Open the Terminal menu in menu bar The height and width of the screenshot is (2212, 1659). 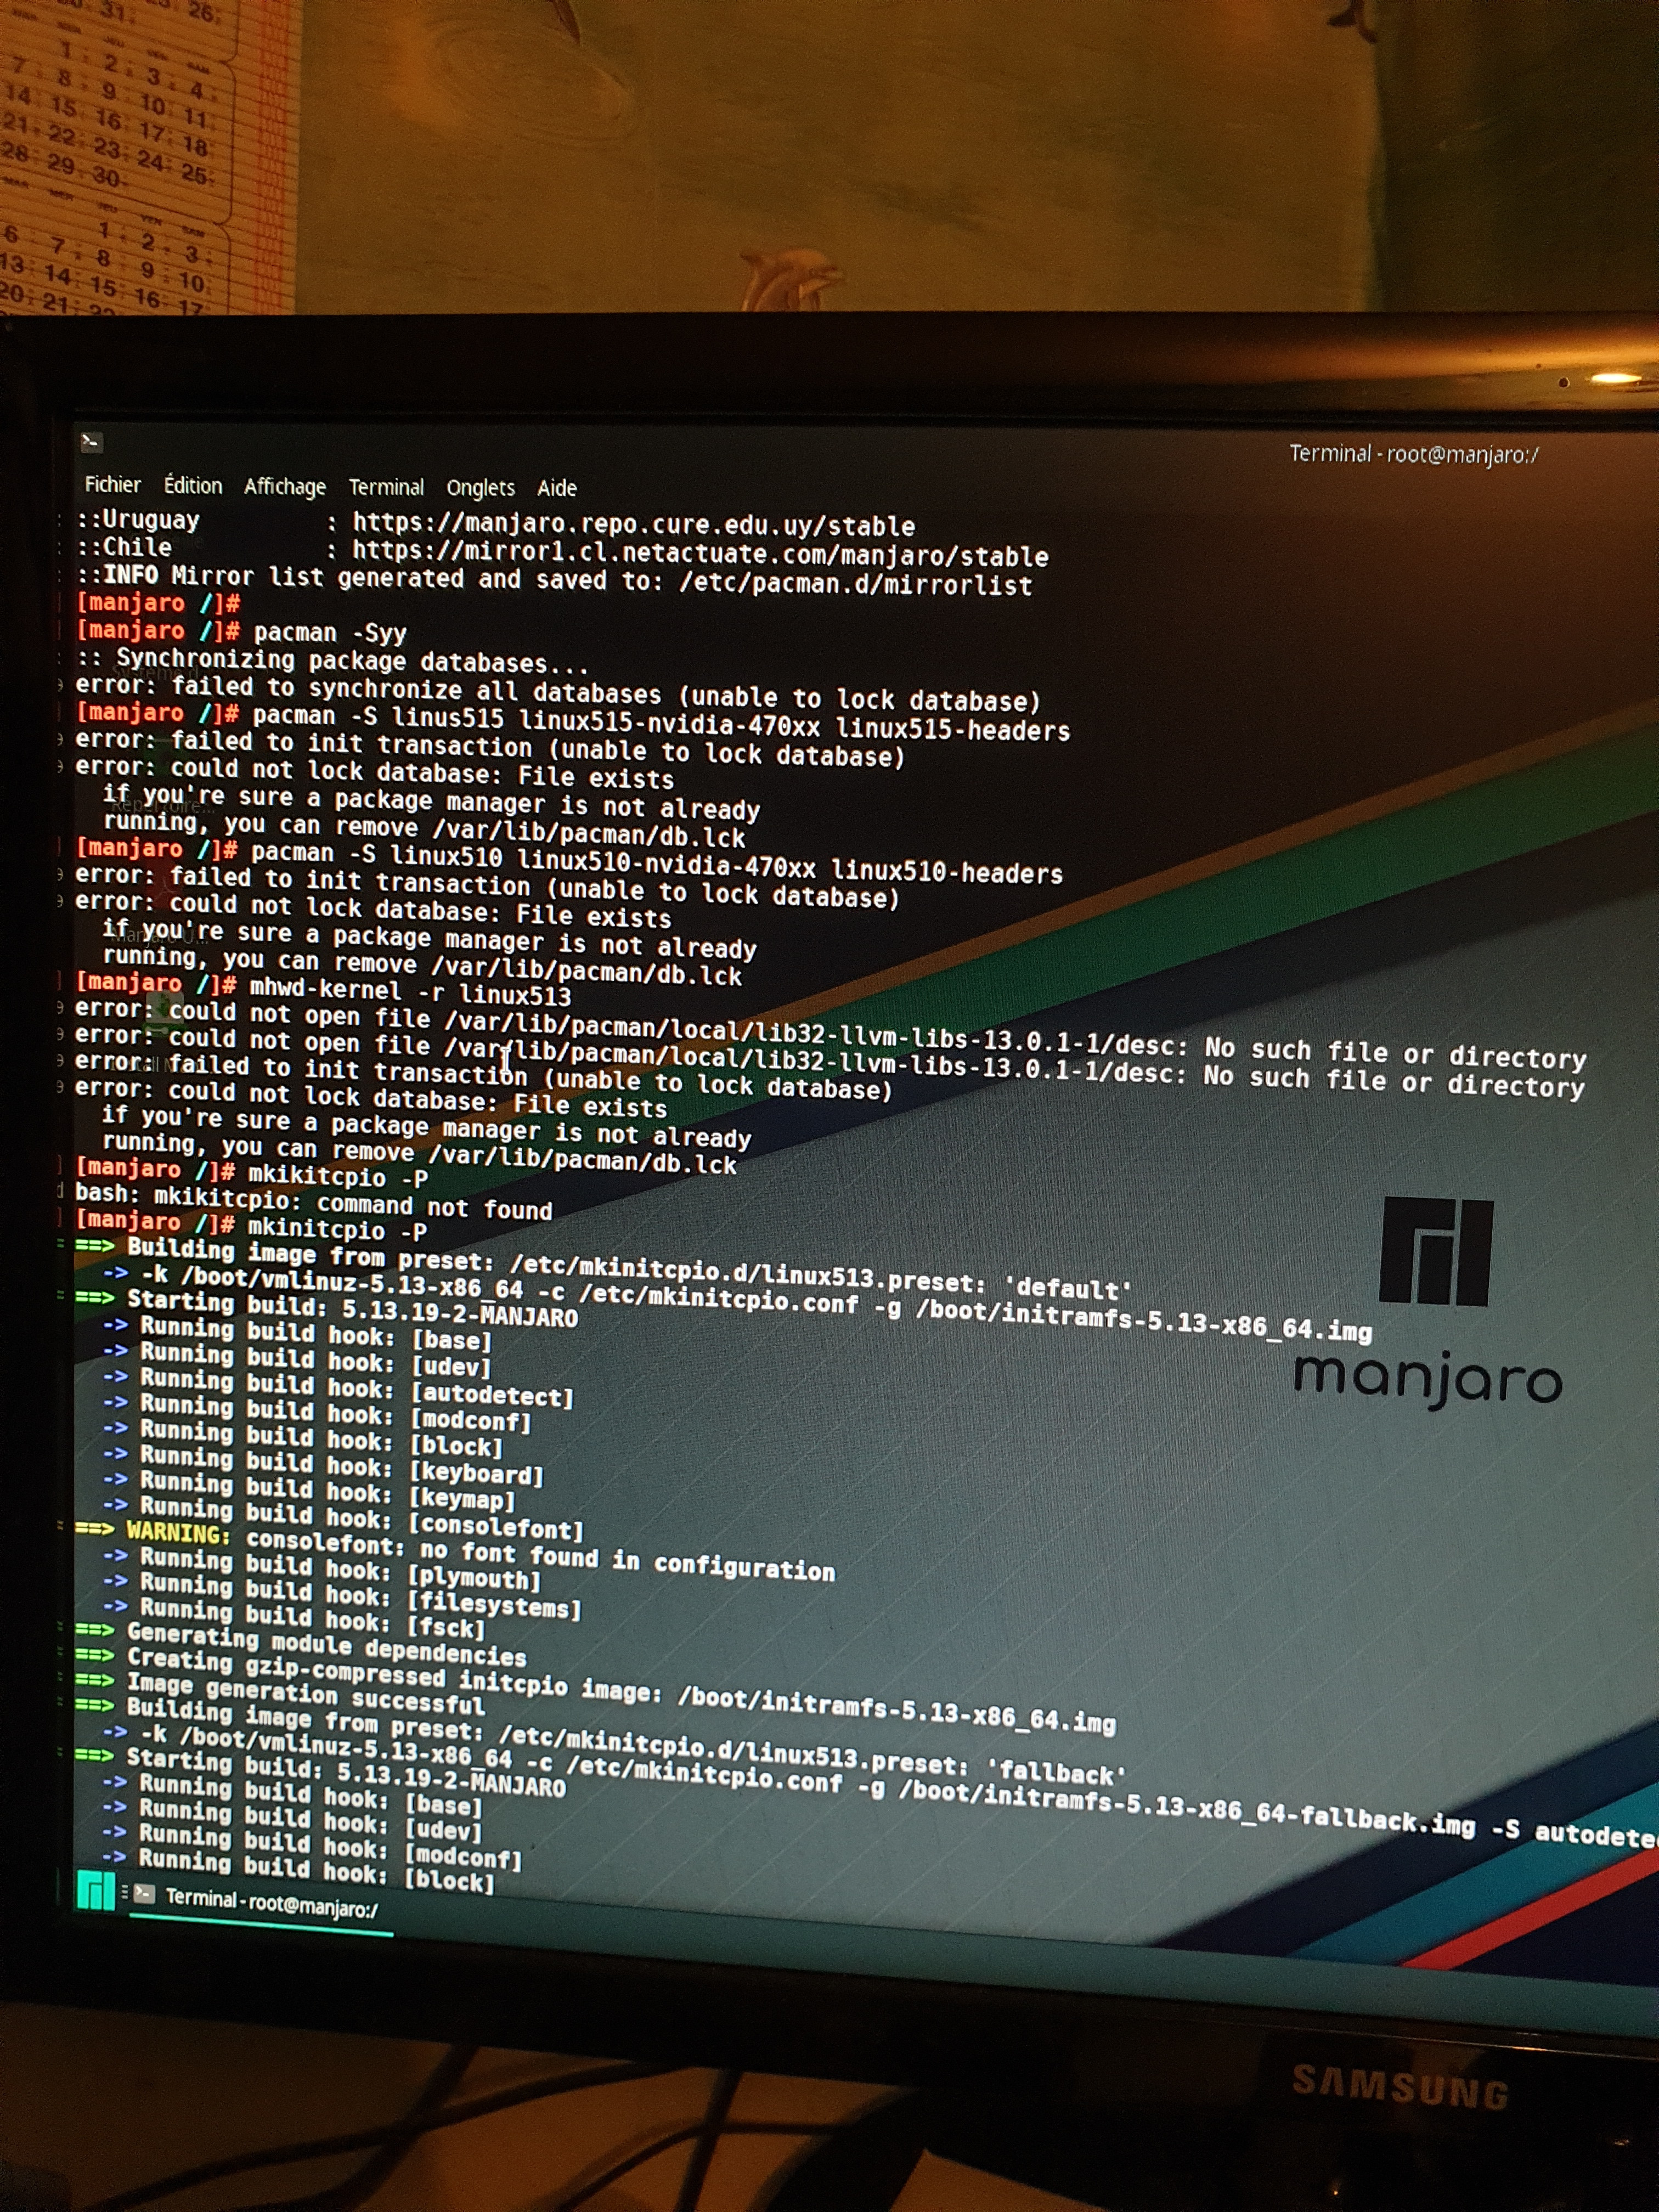(x=386, y=487)
